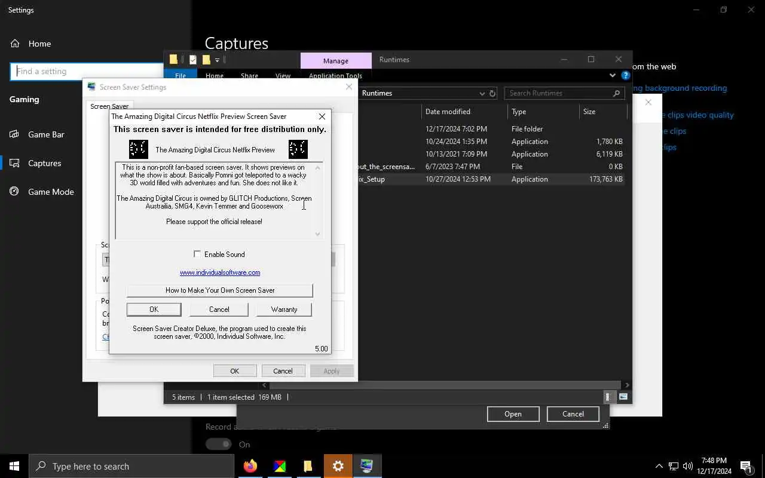765x478 pixels.
Task: Switch to the Explorer View tab
Action: (283, 76)
